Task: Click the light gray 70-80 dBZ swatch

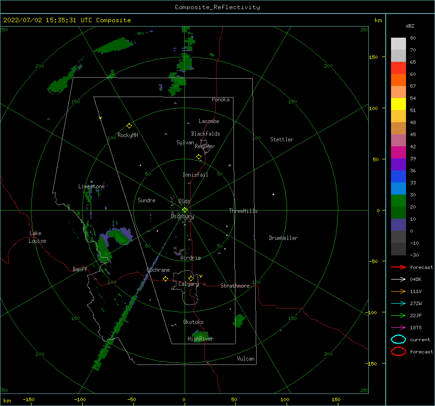Action: (x=398, y=44)
